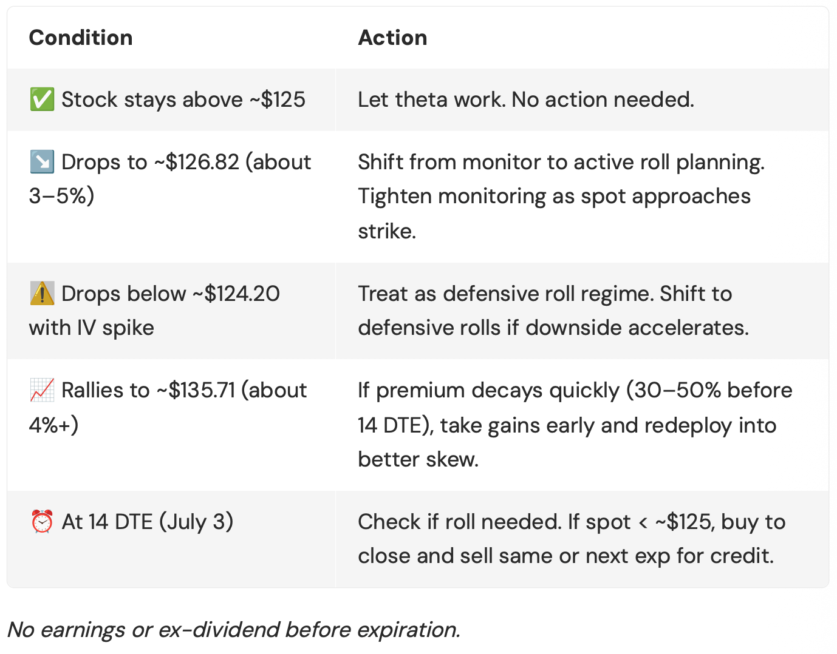
Task: Click the green checkmark emoji icon
Action: [x=42, y=99]
